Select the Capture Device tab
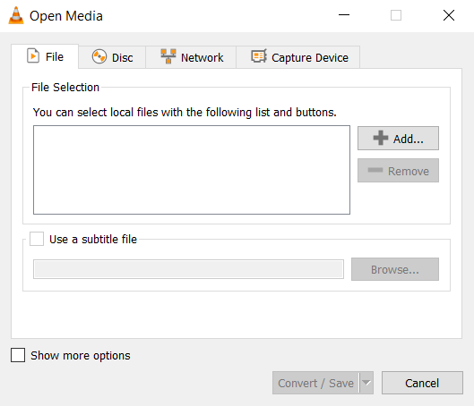The height and width of the screenshot is (406, 474). pyautogui.click(x=298, y=57)
